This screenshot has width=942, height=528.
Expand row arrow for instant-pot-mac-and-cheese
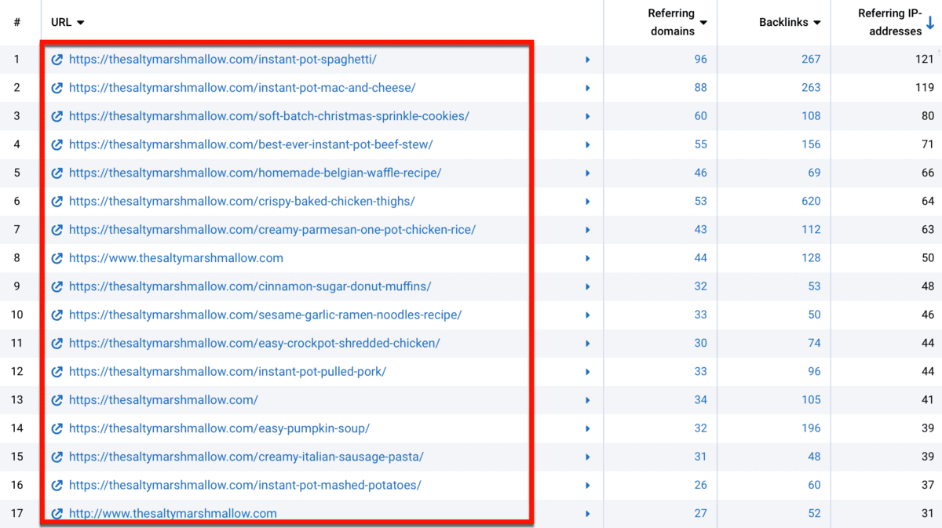(587, 88)
